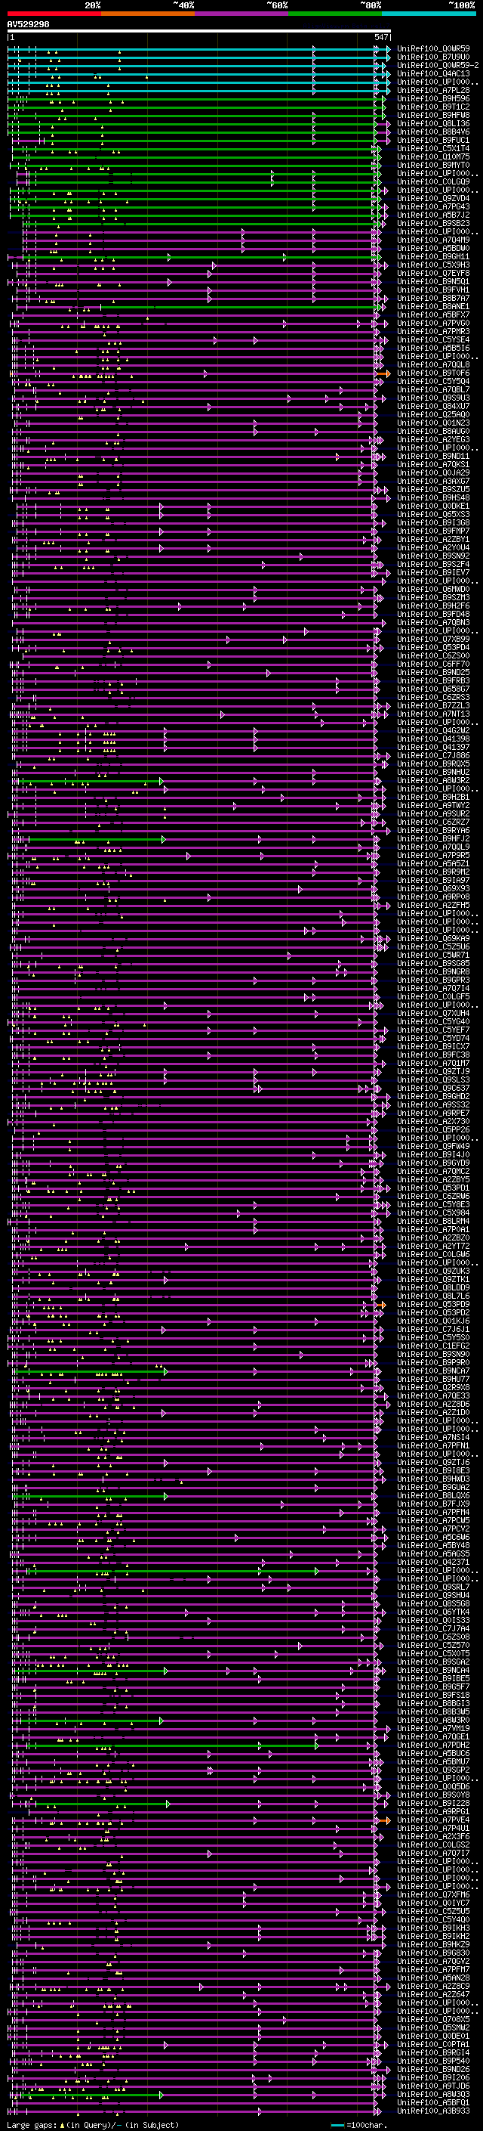Select hit label UniRef100_Q9S9U3

click(x=433, y=398)
